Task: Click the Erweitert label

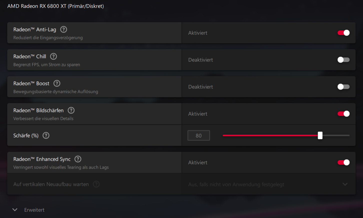Action: [34, 210]
